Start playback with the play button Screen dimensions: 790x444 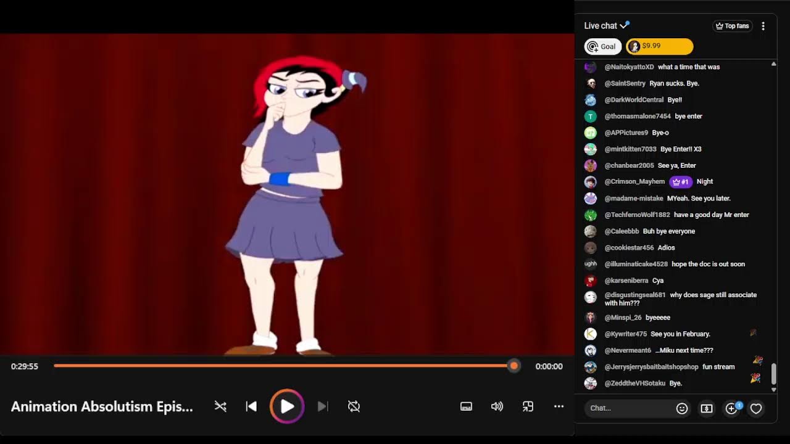(x=287, y=406)
